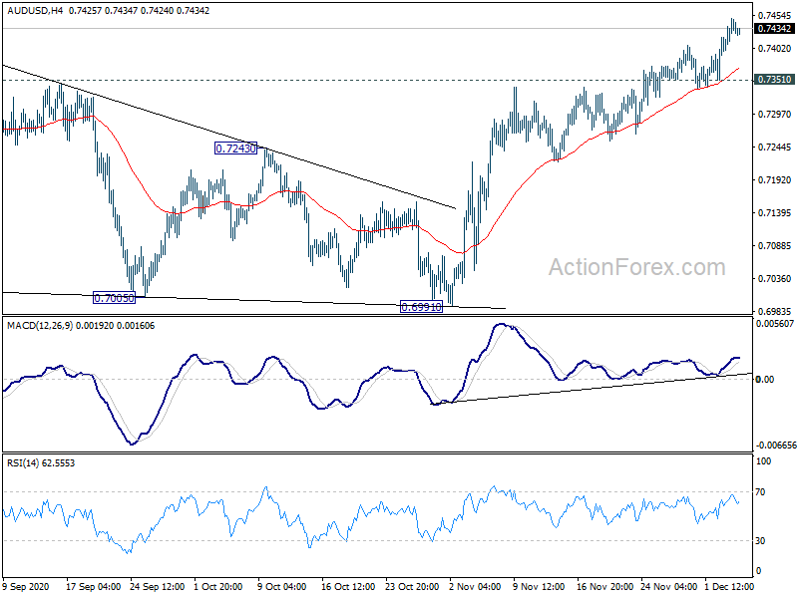The height and width of the screenshot is (598, 798).
Task: Click the 0.74545 price axis label
Action: pos(775,16)
